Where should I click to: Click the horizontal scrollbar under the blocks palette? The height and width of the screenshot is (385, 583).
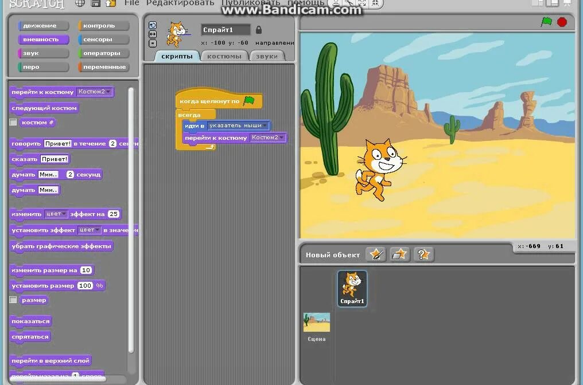coord(57,378)
